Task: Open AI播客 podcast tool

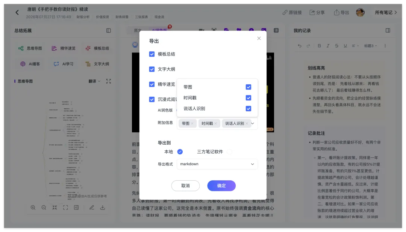Action: (x=30, y=64)
